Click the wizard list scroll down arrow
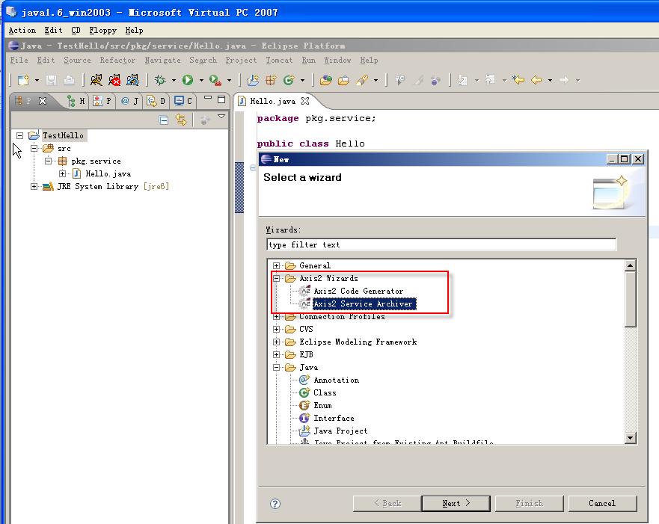Screen dimensions: 659x524 tap(630, 438)
